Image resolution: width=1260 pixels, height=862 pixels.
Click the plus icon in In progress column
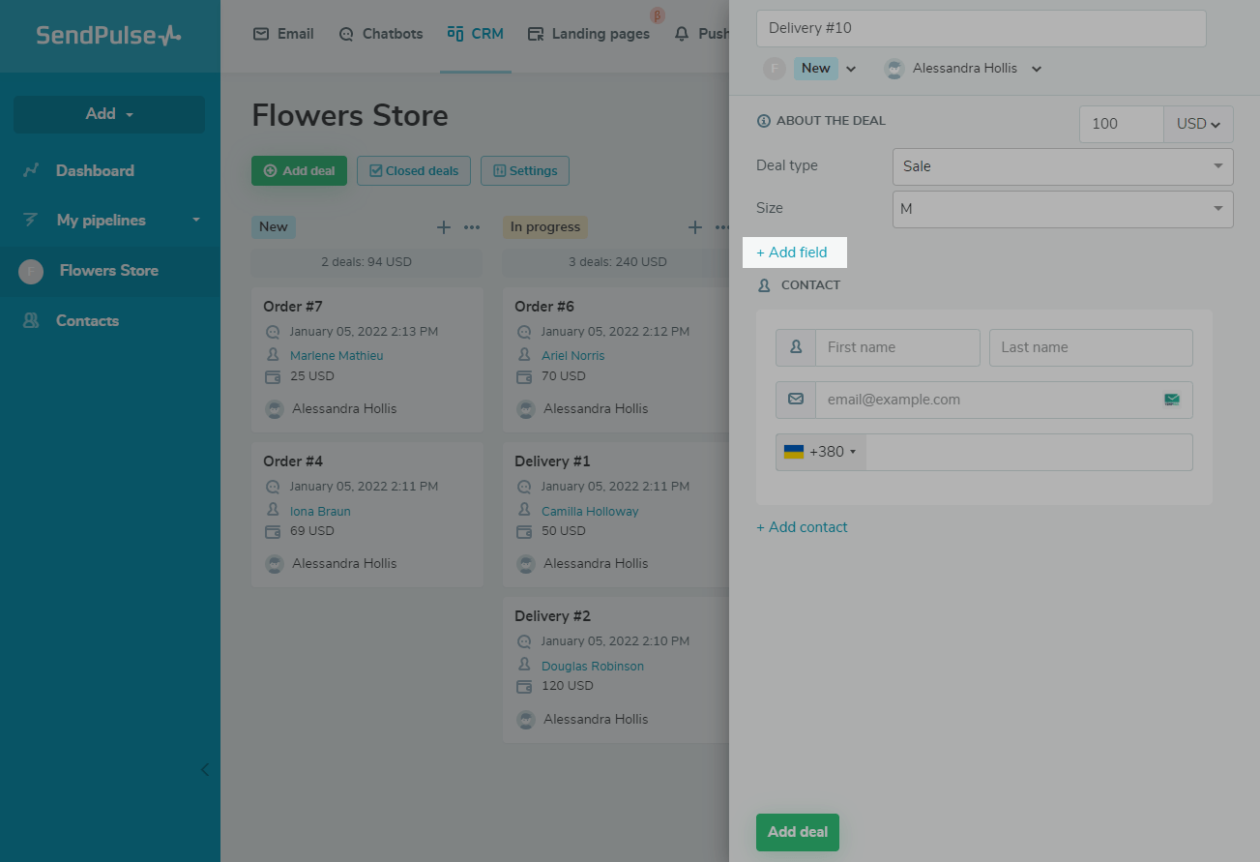pyautogui.click(x=694, y=227)
